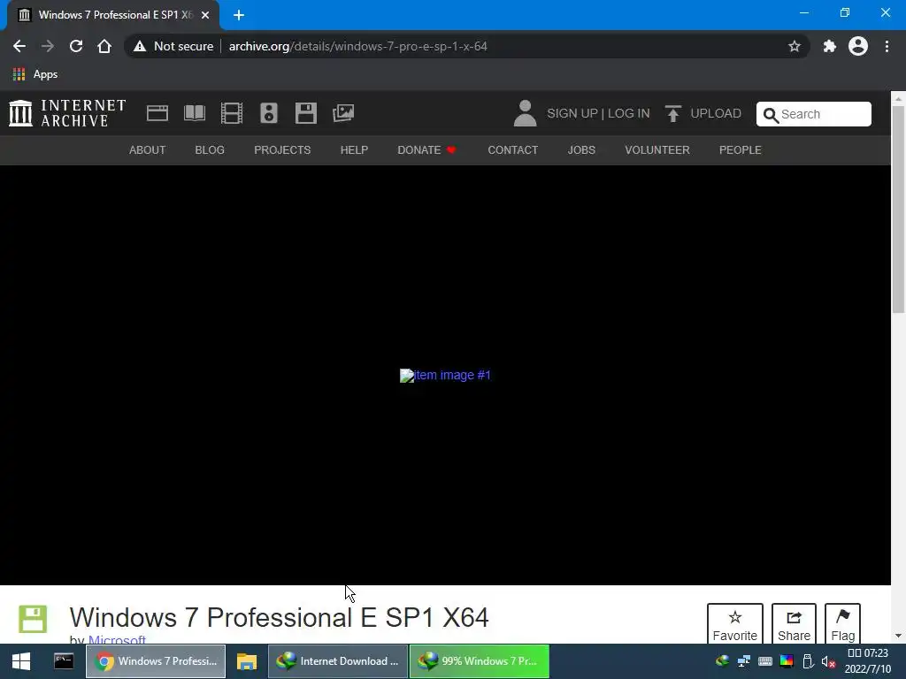Screen dimensions: 906x679
Task: Close the Windows 7 Professional tab
Action: point(205,16)
